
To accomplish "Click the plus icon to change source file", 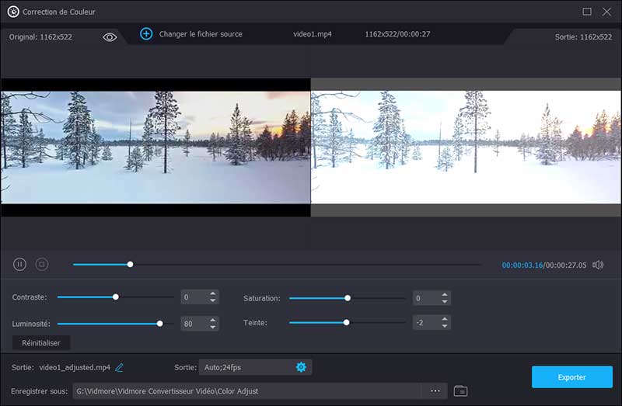I will (x=146, y=34).
